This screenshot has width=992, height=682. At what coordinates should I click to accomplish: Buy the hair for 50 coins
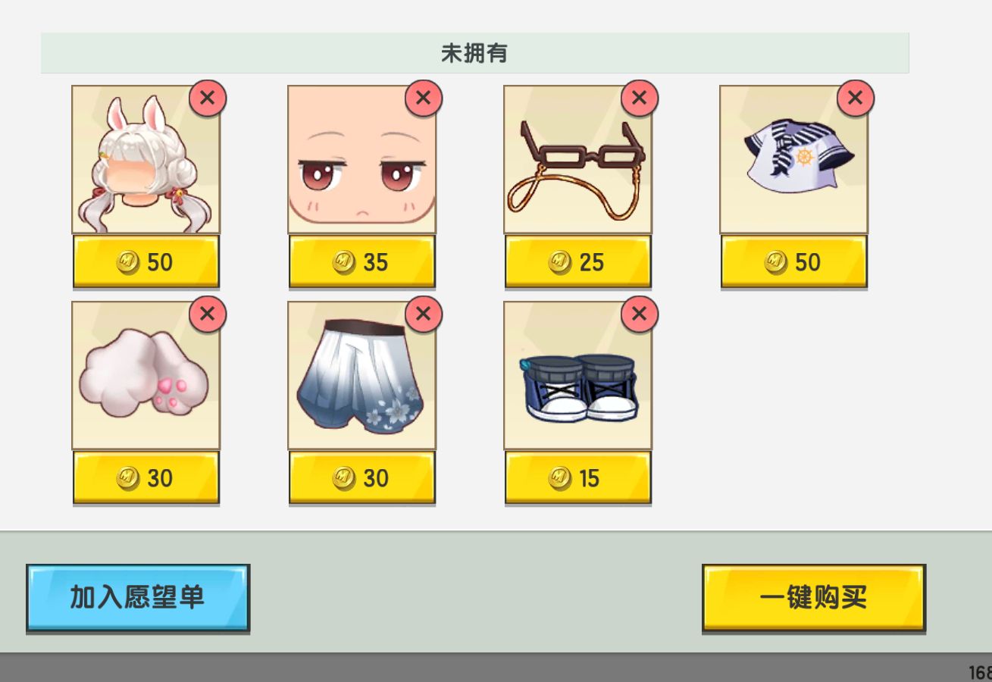(x=146, y=262)
